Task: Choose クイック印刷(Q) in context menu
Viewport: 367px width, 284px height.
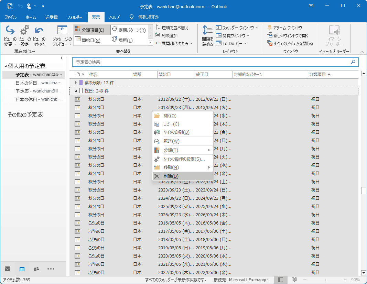Action: tap(183, 132)
